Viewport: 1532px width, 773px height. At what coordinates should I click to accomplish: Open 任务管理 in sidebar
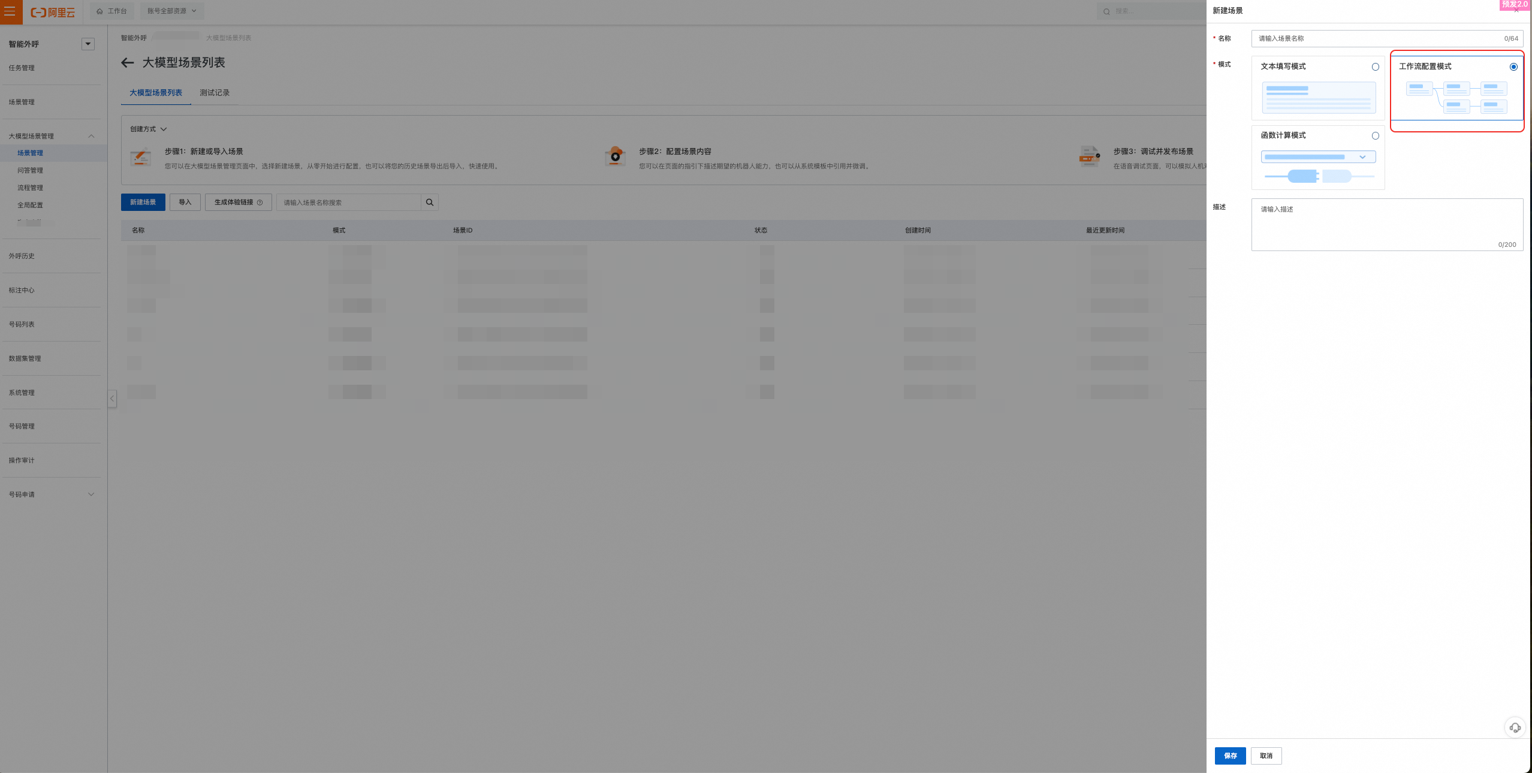pyautogui.click(x=22, y=68)
